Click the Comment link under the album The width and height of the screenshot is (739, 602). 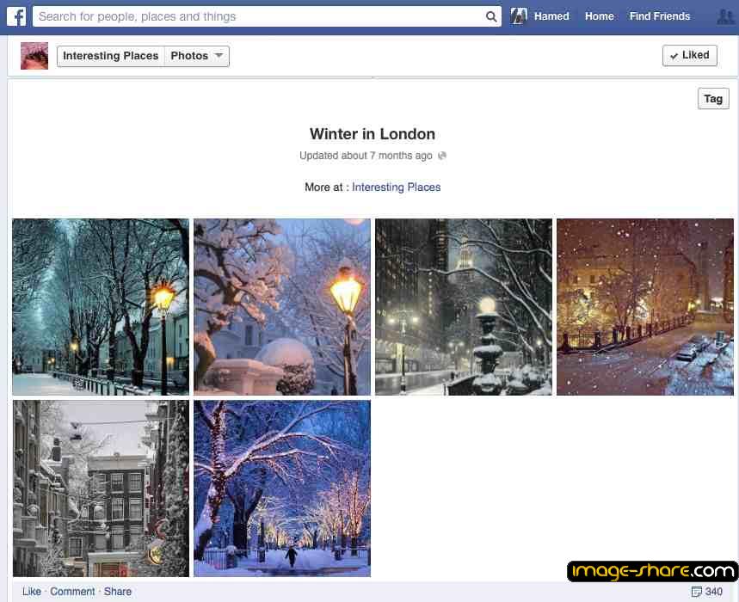click(72, 592)
